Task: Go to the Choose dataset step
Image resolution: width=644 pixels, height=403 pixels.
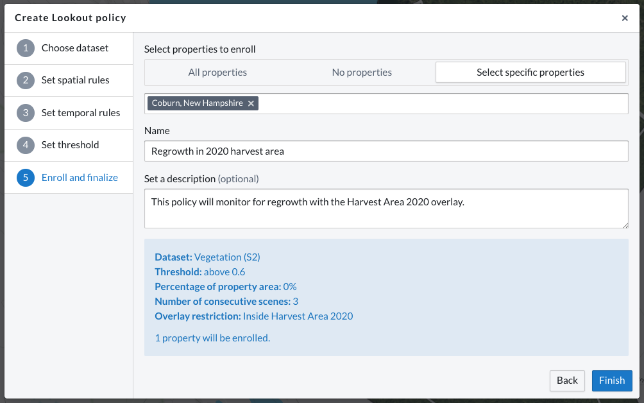Action: 75,48
